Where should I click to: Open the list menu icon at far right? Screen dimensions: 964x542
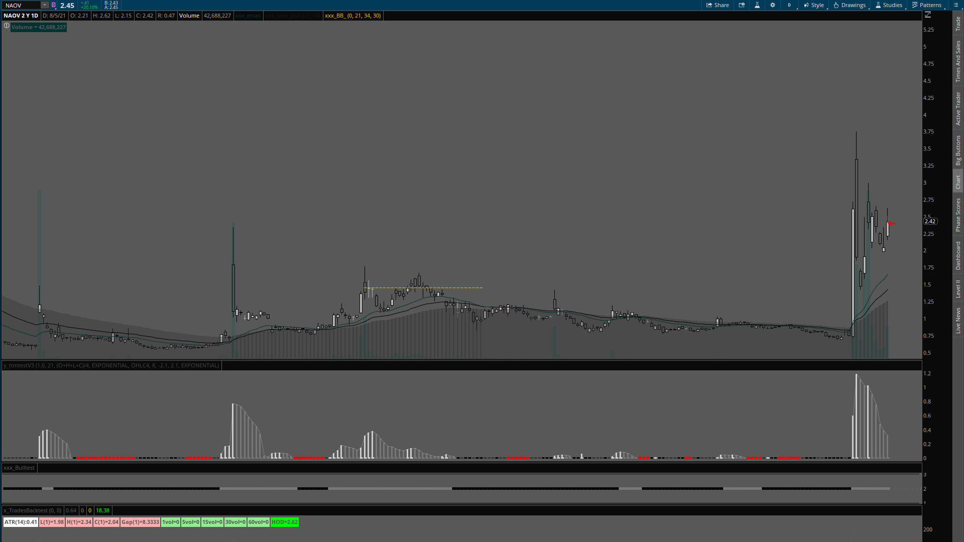pyautogui.click(x=955, y=5)
